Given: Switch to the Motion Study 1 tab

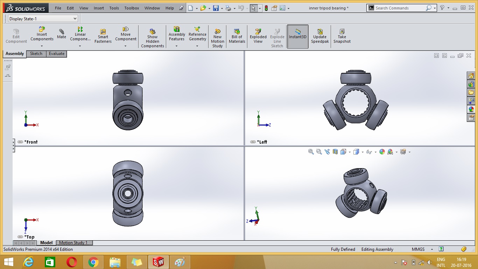Looking at the screenshot, I should click(73, 243).
